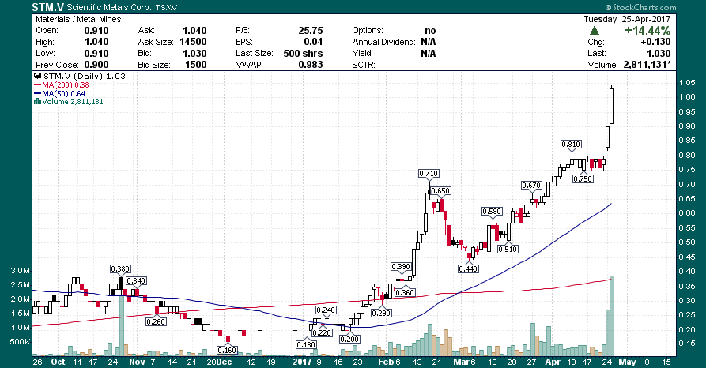
Task: Click the 0.710 peak price callout
Action: coord(429,173)
